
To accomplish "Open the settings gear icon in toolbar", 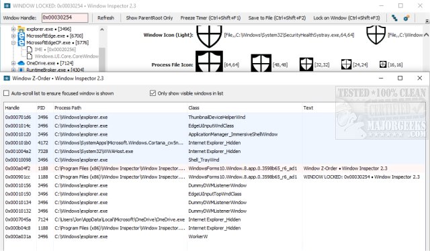I will 406,18.
